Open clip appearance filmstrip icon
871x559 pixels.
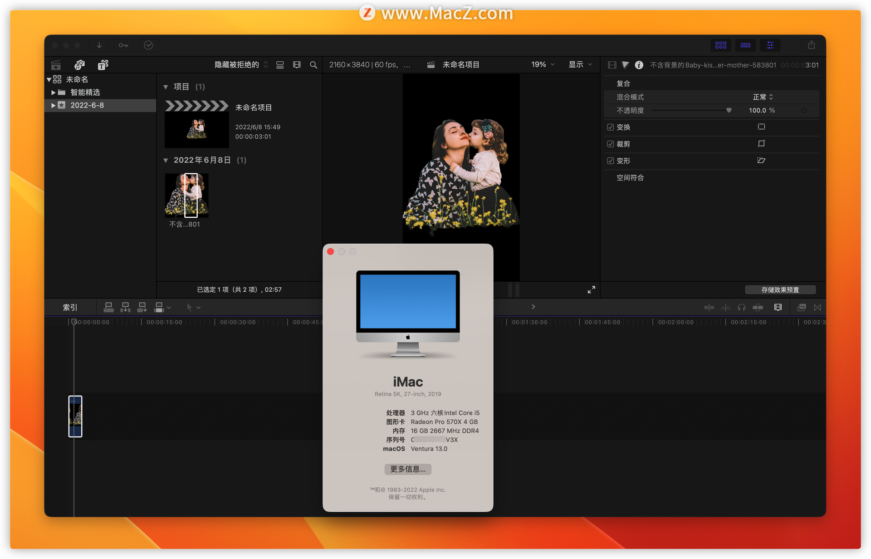[297, 65]
